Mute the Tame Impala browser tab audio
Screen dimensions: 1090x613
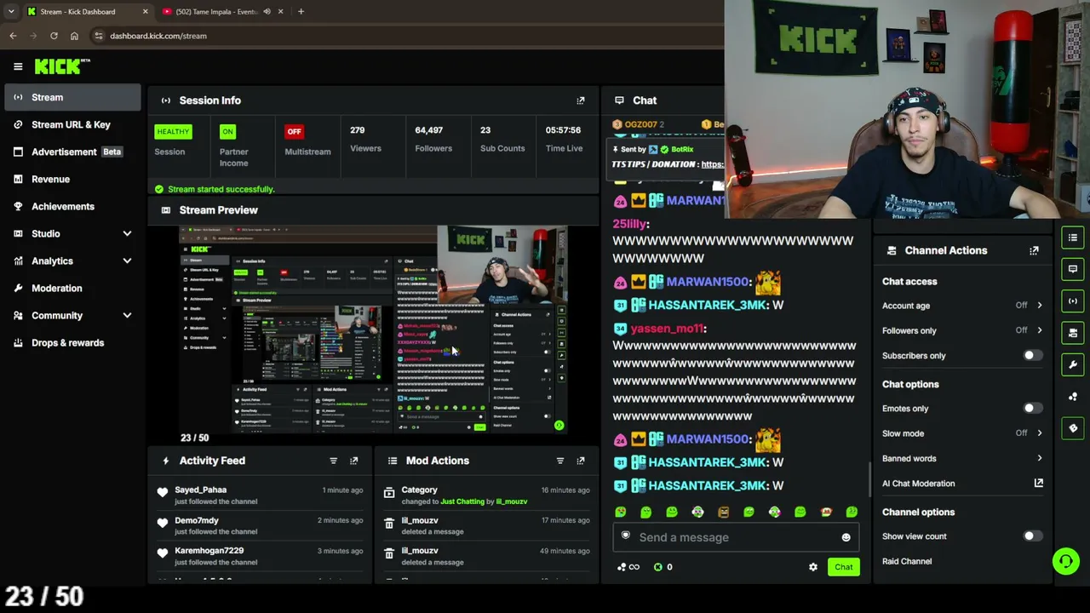coord(267,12)
